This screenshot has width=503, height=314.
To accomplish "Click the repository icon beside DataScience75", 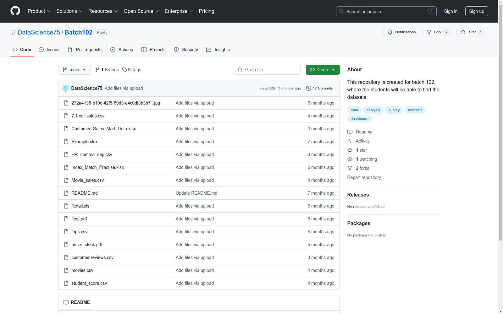I will coord(13,32).
